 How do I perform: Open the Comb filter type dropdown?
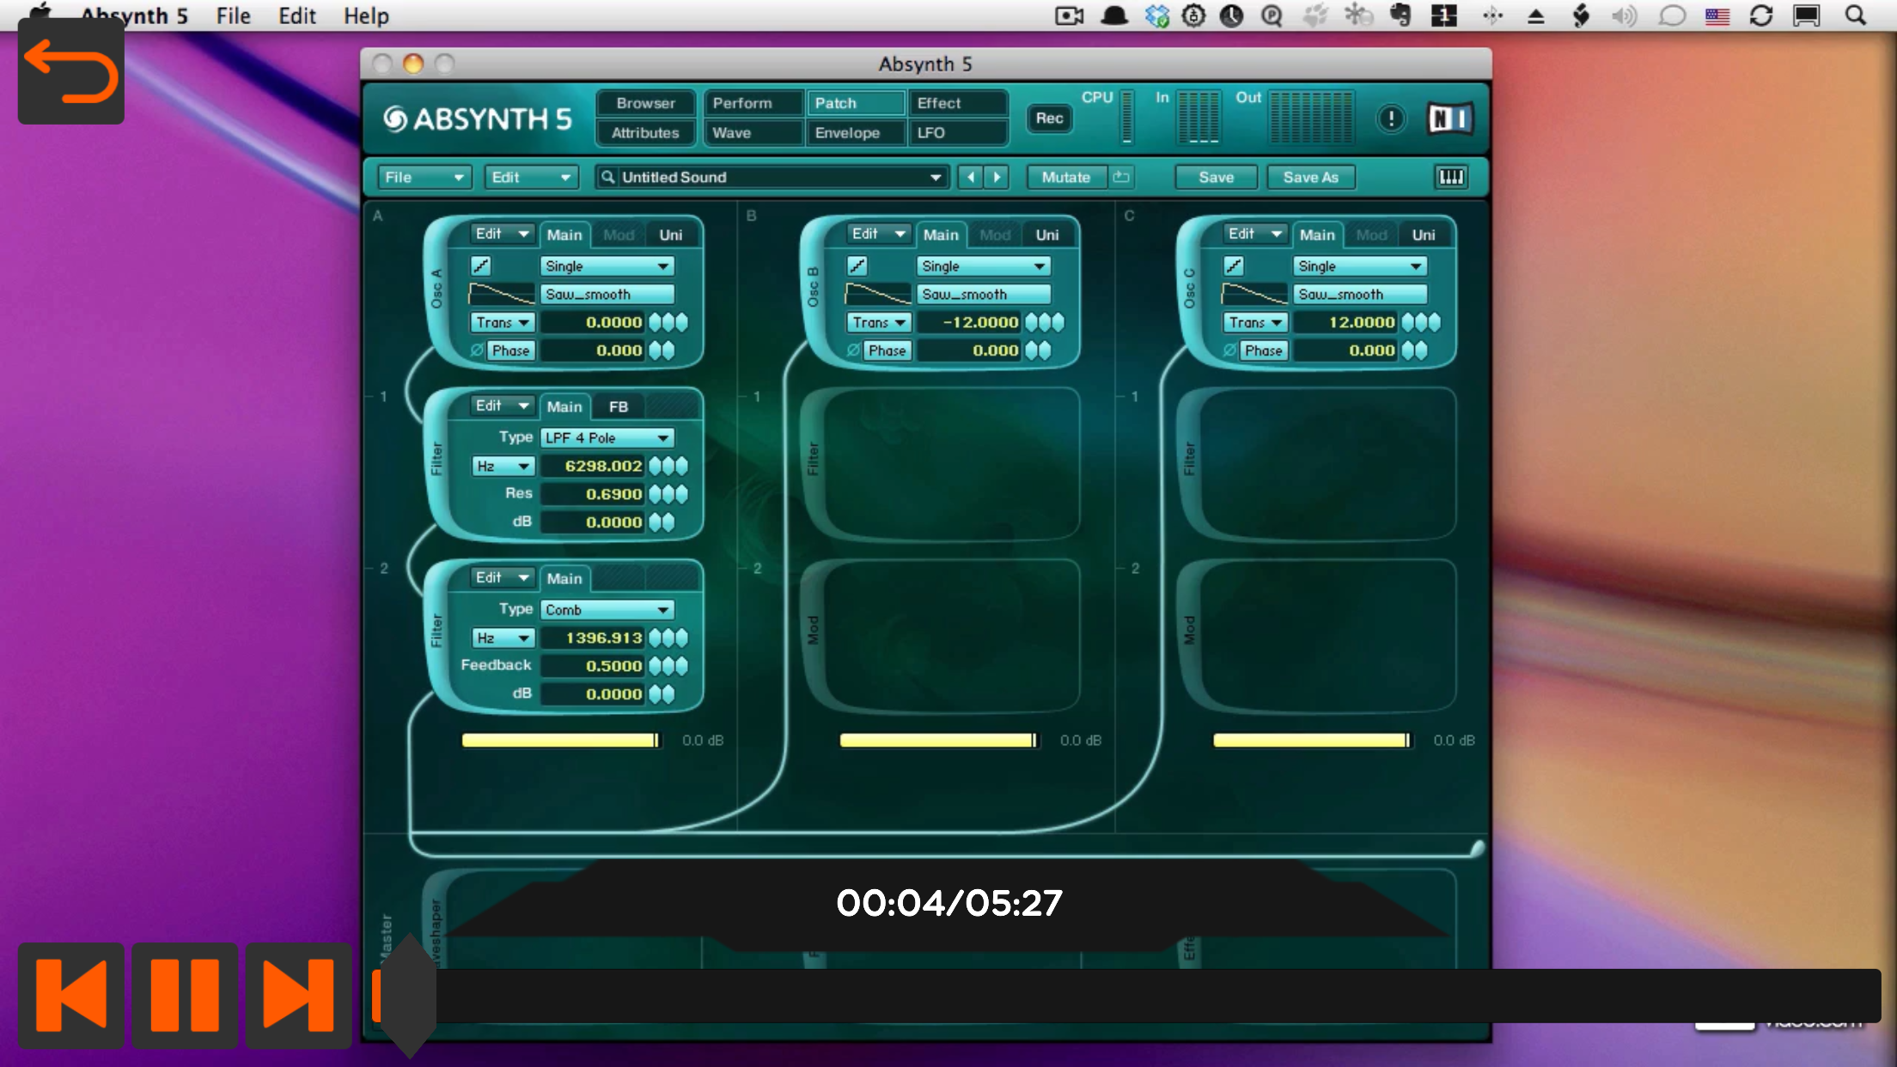pos(607,610)
